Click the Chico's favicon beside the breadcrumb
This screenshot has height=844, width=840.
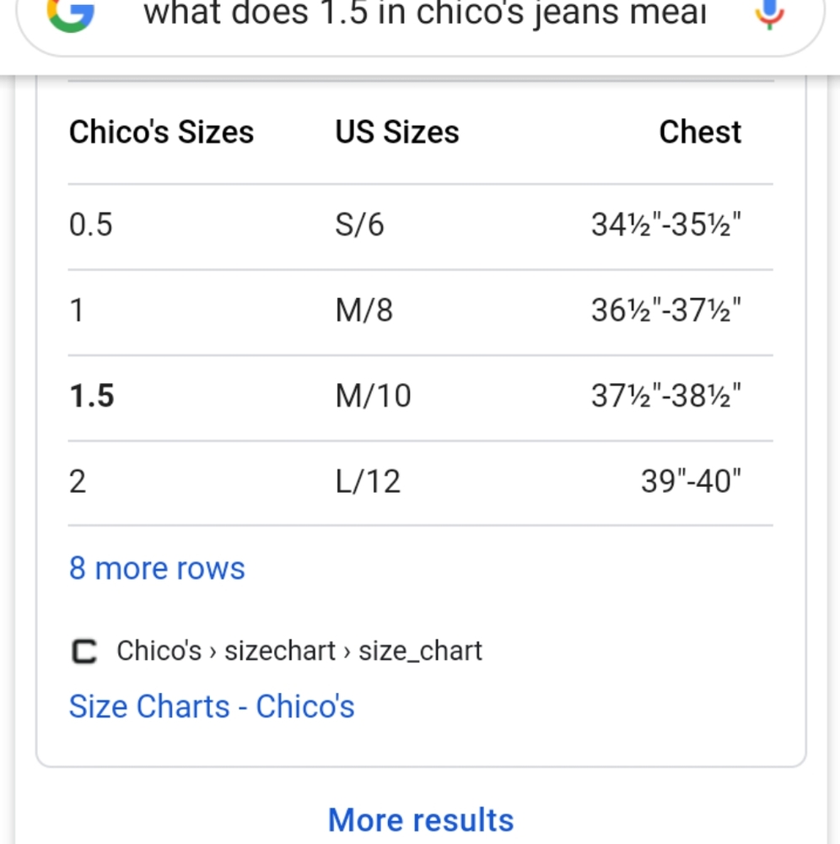pos(83,652)
